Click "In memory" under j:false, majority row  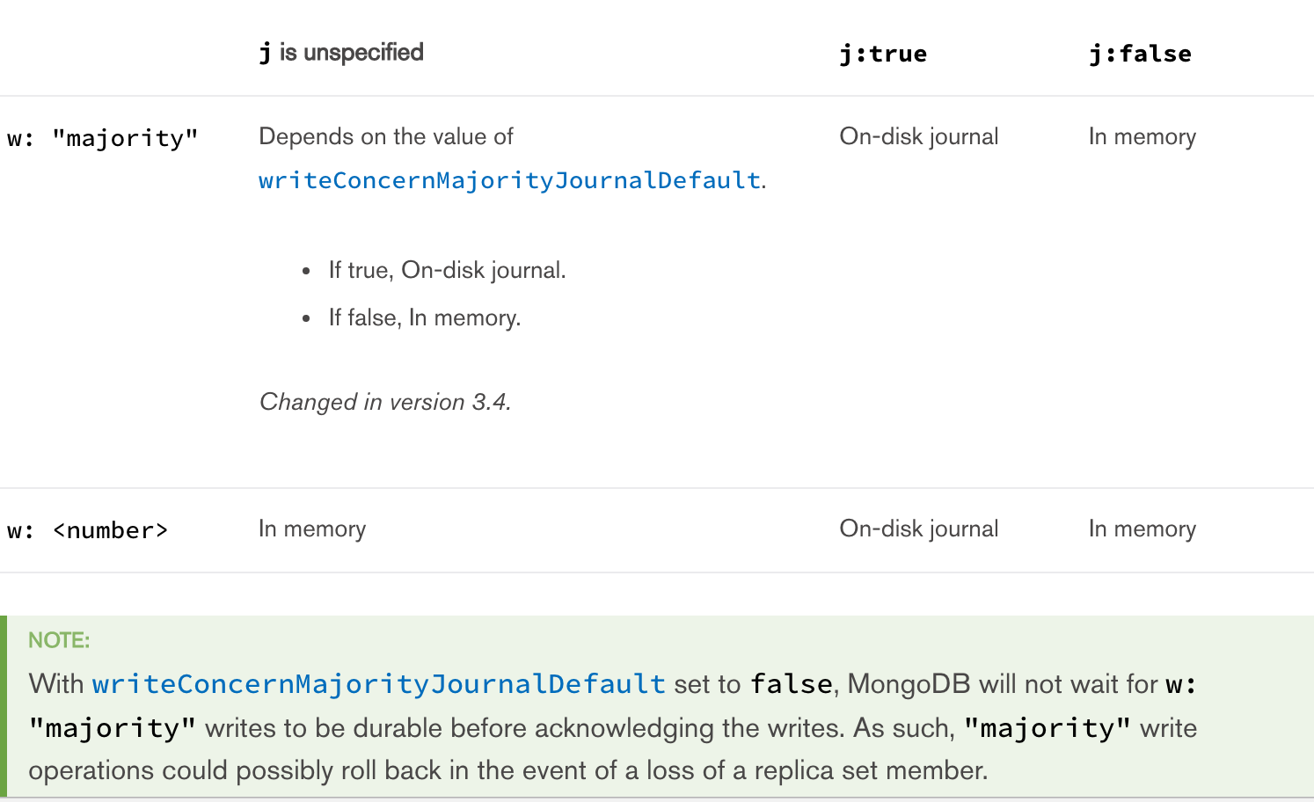(1142, 137)
